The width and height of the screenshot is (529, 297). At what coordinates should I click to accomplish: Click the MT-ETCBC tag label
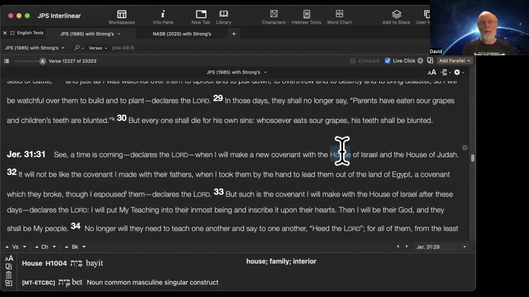point(38,283)
